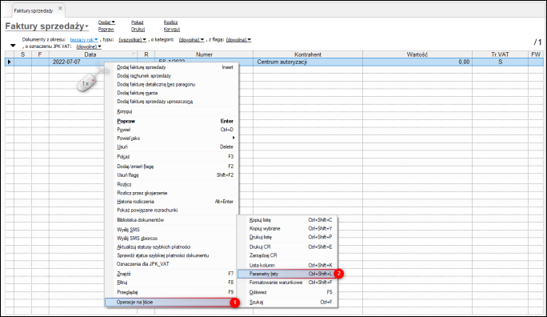Image resolution: width=547 pixels, height=317 pixels.
Task: Open the typu (wszystkie) filter dropdown
Action: [133, 40]
